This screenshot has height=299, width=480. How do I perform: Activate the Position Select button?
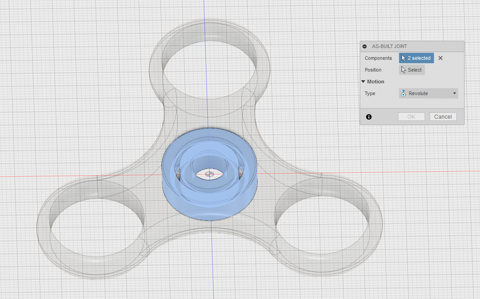(x=412, y=70)
